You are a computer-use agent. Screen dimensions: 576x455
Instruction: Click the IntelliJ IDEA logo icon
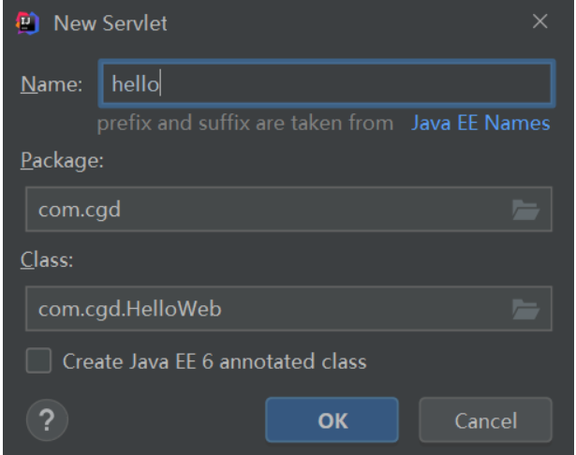[x=27, y=23]
